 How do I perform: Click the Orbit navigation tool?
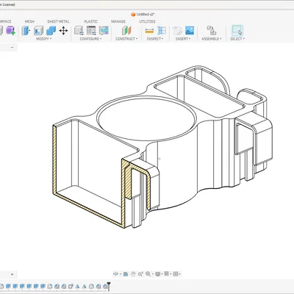(115, 274)
